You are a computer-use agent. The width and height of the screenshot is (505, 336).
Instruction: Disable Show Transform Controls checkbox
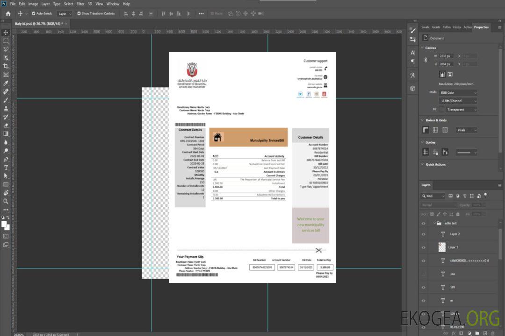click(79, 14)
